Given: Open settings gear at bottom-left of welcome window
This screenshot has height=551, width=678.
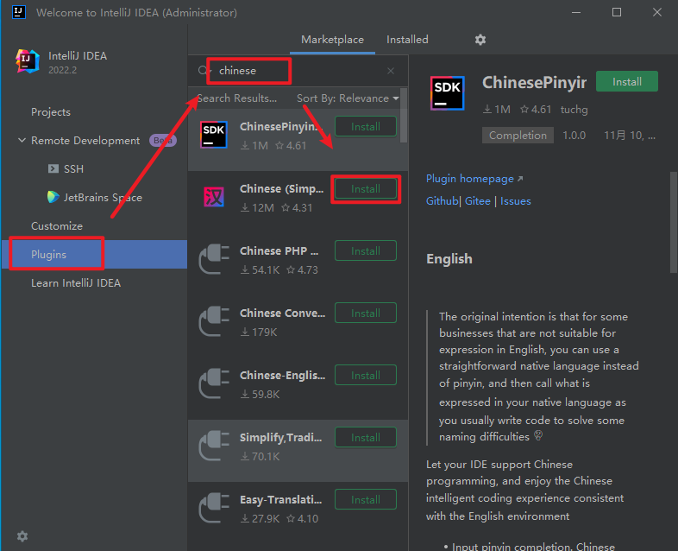Looking at the screenshot, I should pos(22,536).
